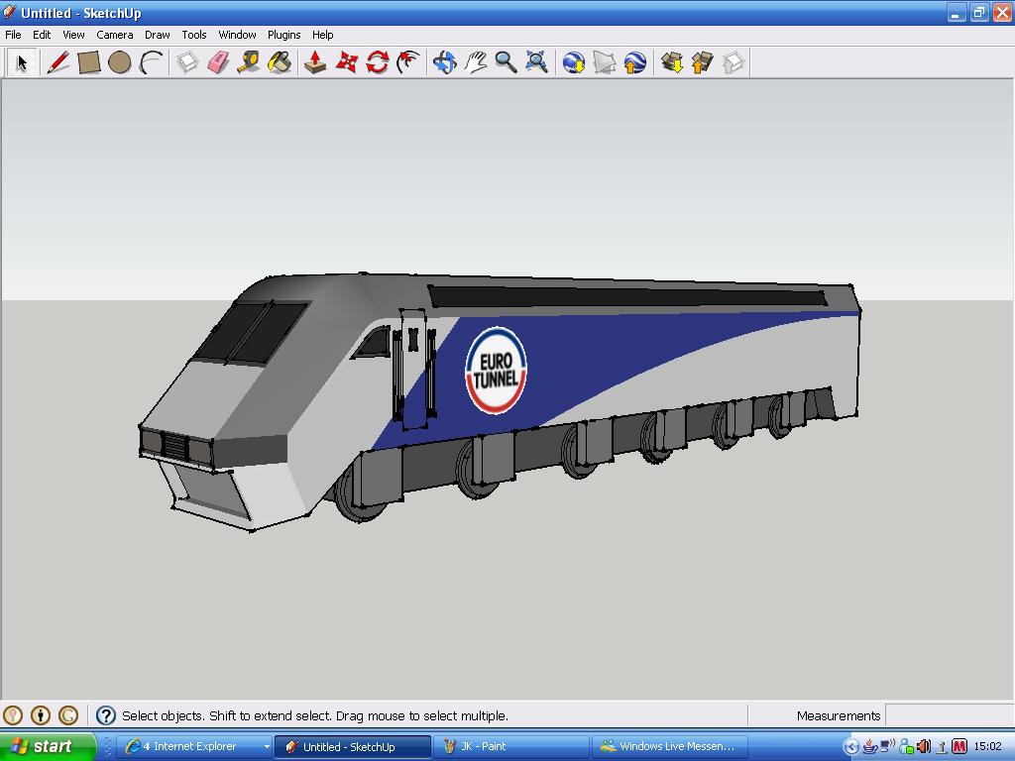1015x761 pixels.
Task: Open Windows Live Messenger from taskbar
Action: [x=669, y=747]
